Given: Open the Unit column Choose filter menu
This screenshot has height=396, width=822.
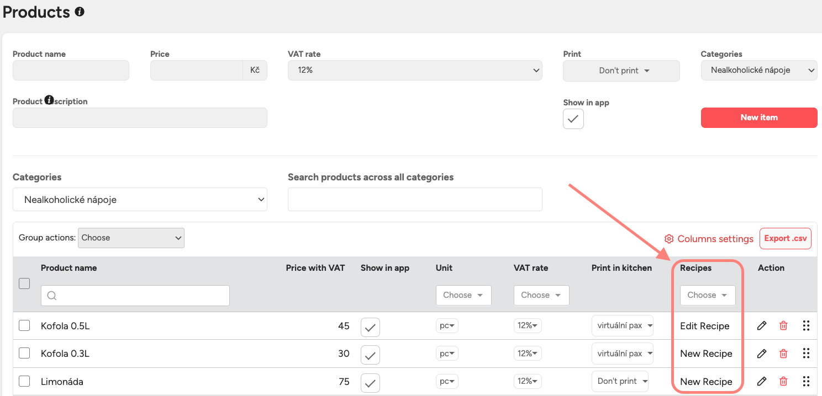Looking at the screenshot, I should tap(463, 295).
